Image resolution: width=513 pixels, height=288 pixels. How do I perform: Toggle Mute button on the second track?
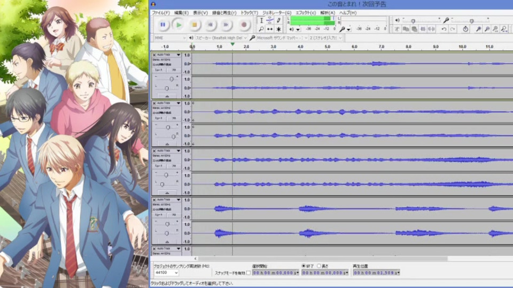pyautogui.click(x=159, y=118)
